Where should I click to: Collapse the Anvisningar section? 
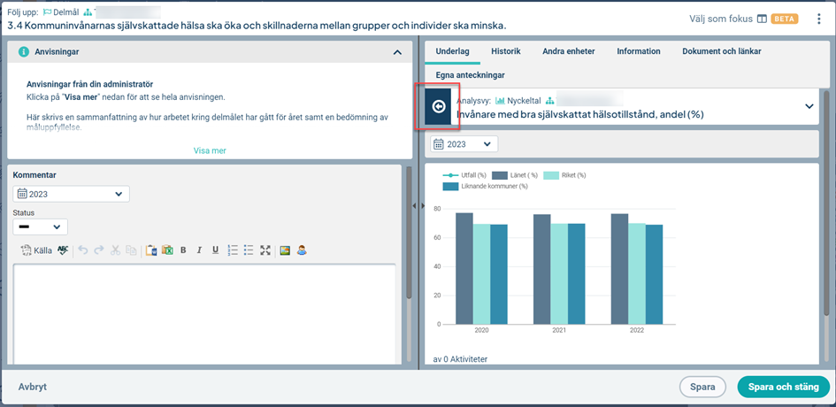[x=396, y=52]
